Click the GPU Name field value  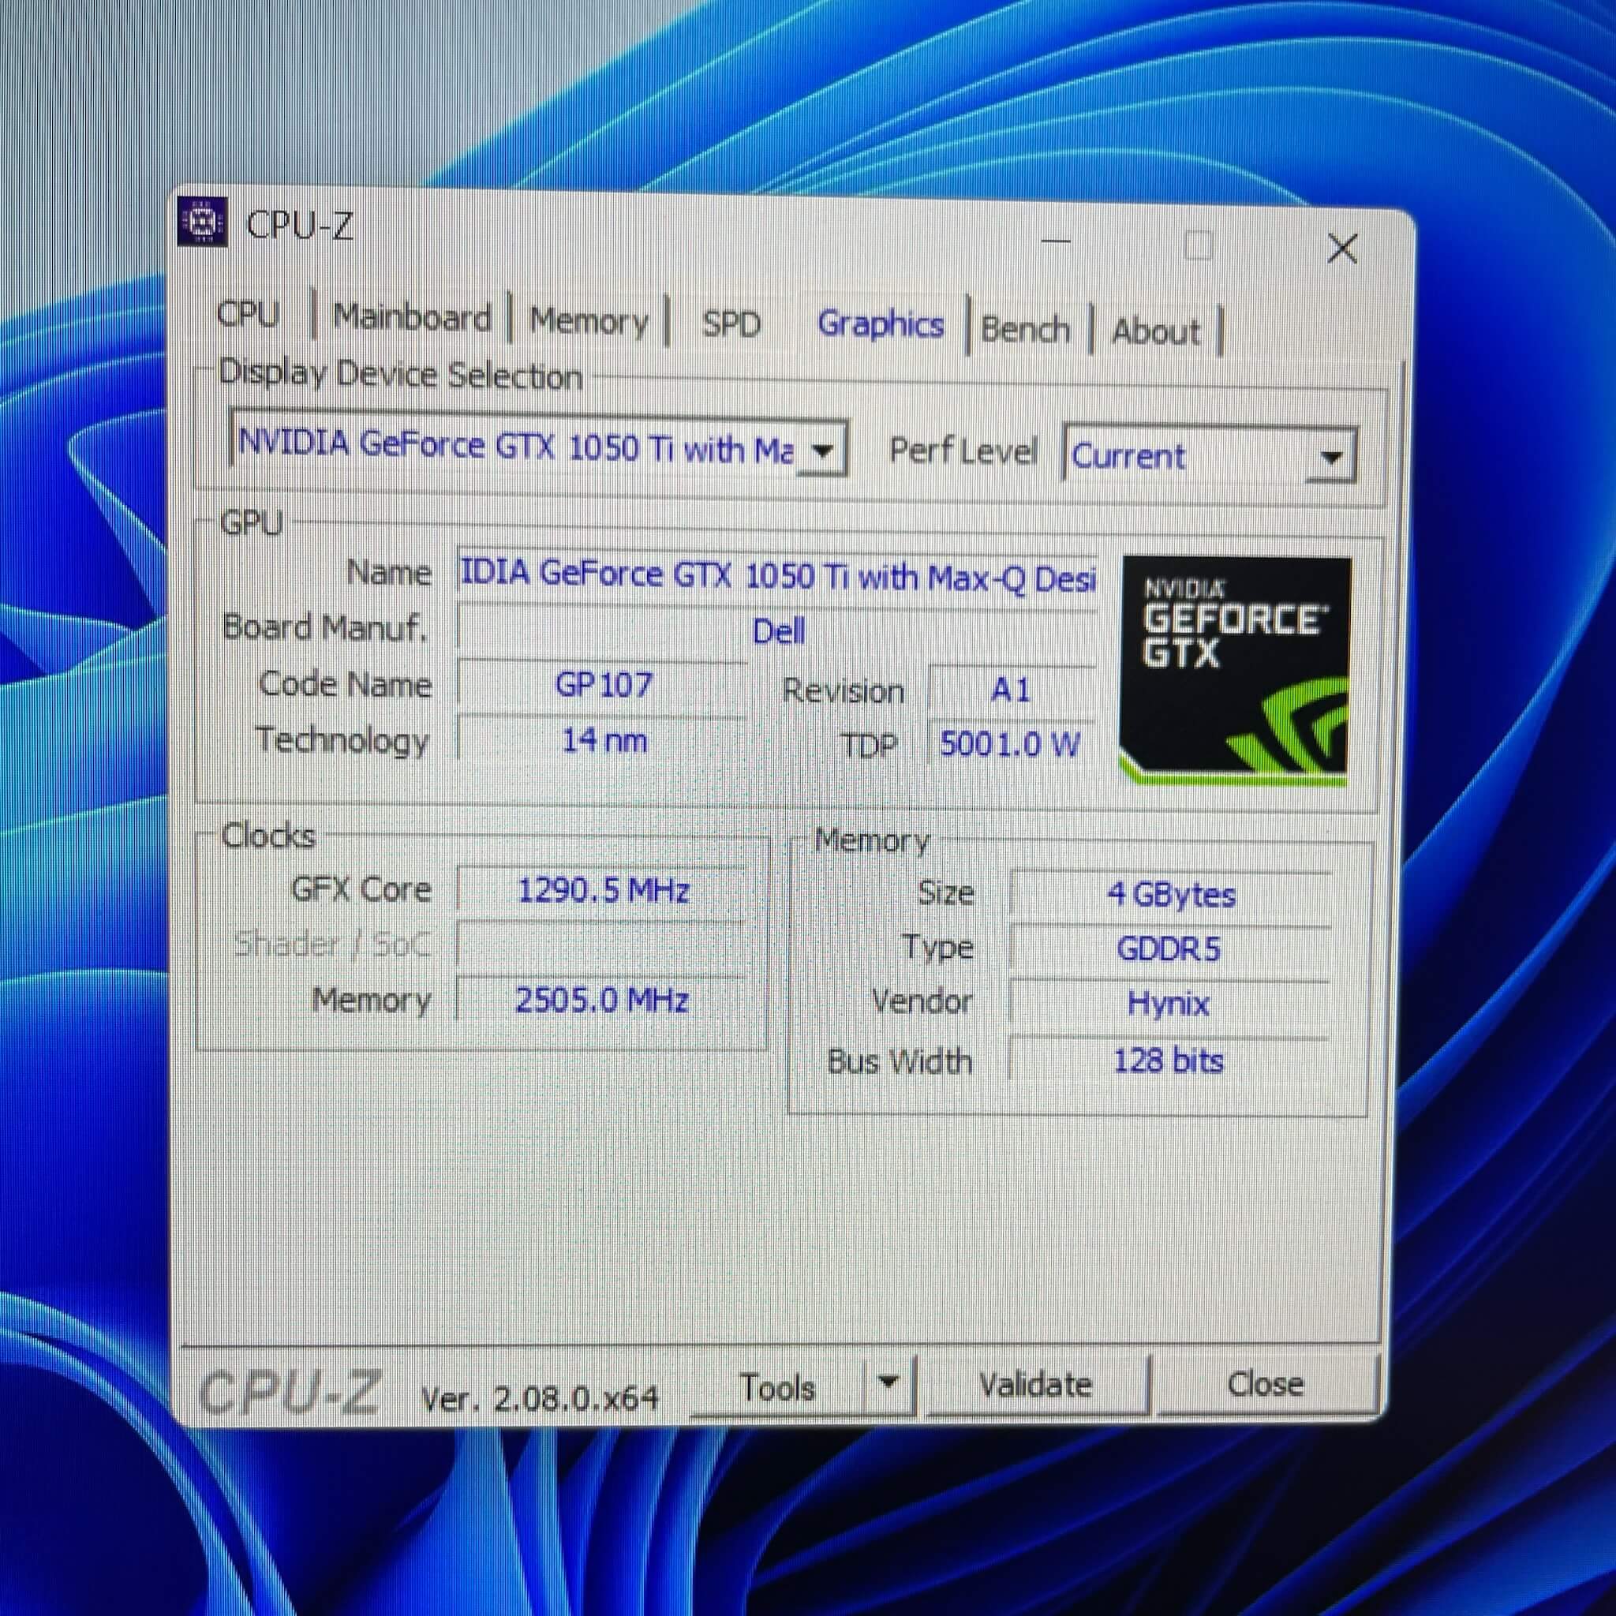point(778,576)
